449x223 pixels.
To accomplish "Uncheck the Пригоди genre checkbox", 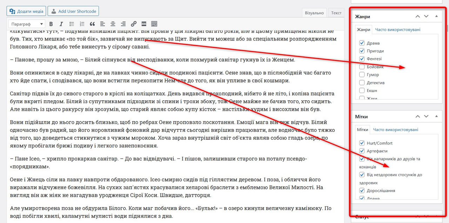I will [362, 51].
